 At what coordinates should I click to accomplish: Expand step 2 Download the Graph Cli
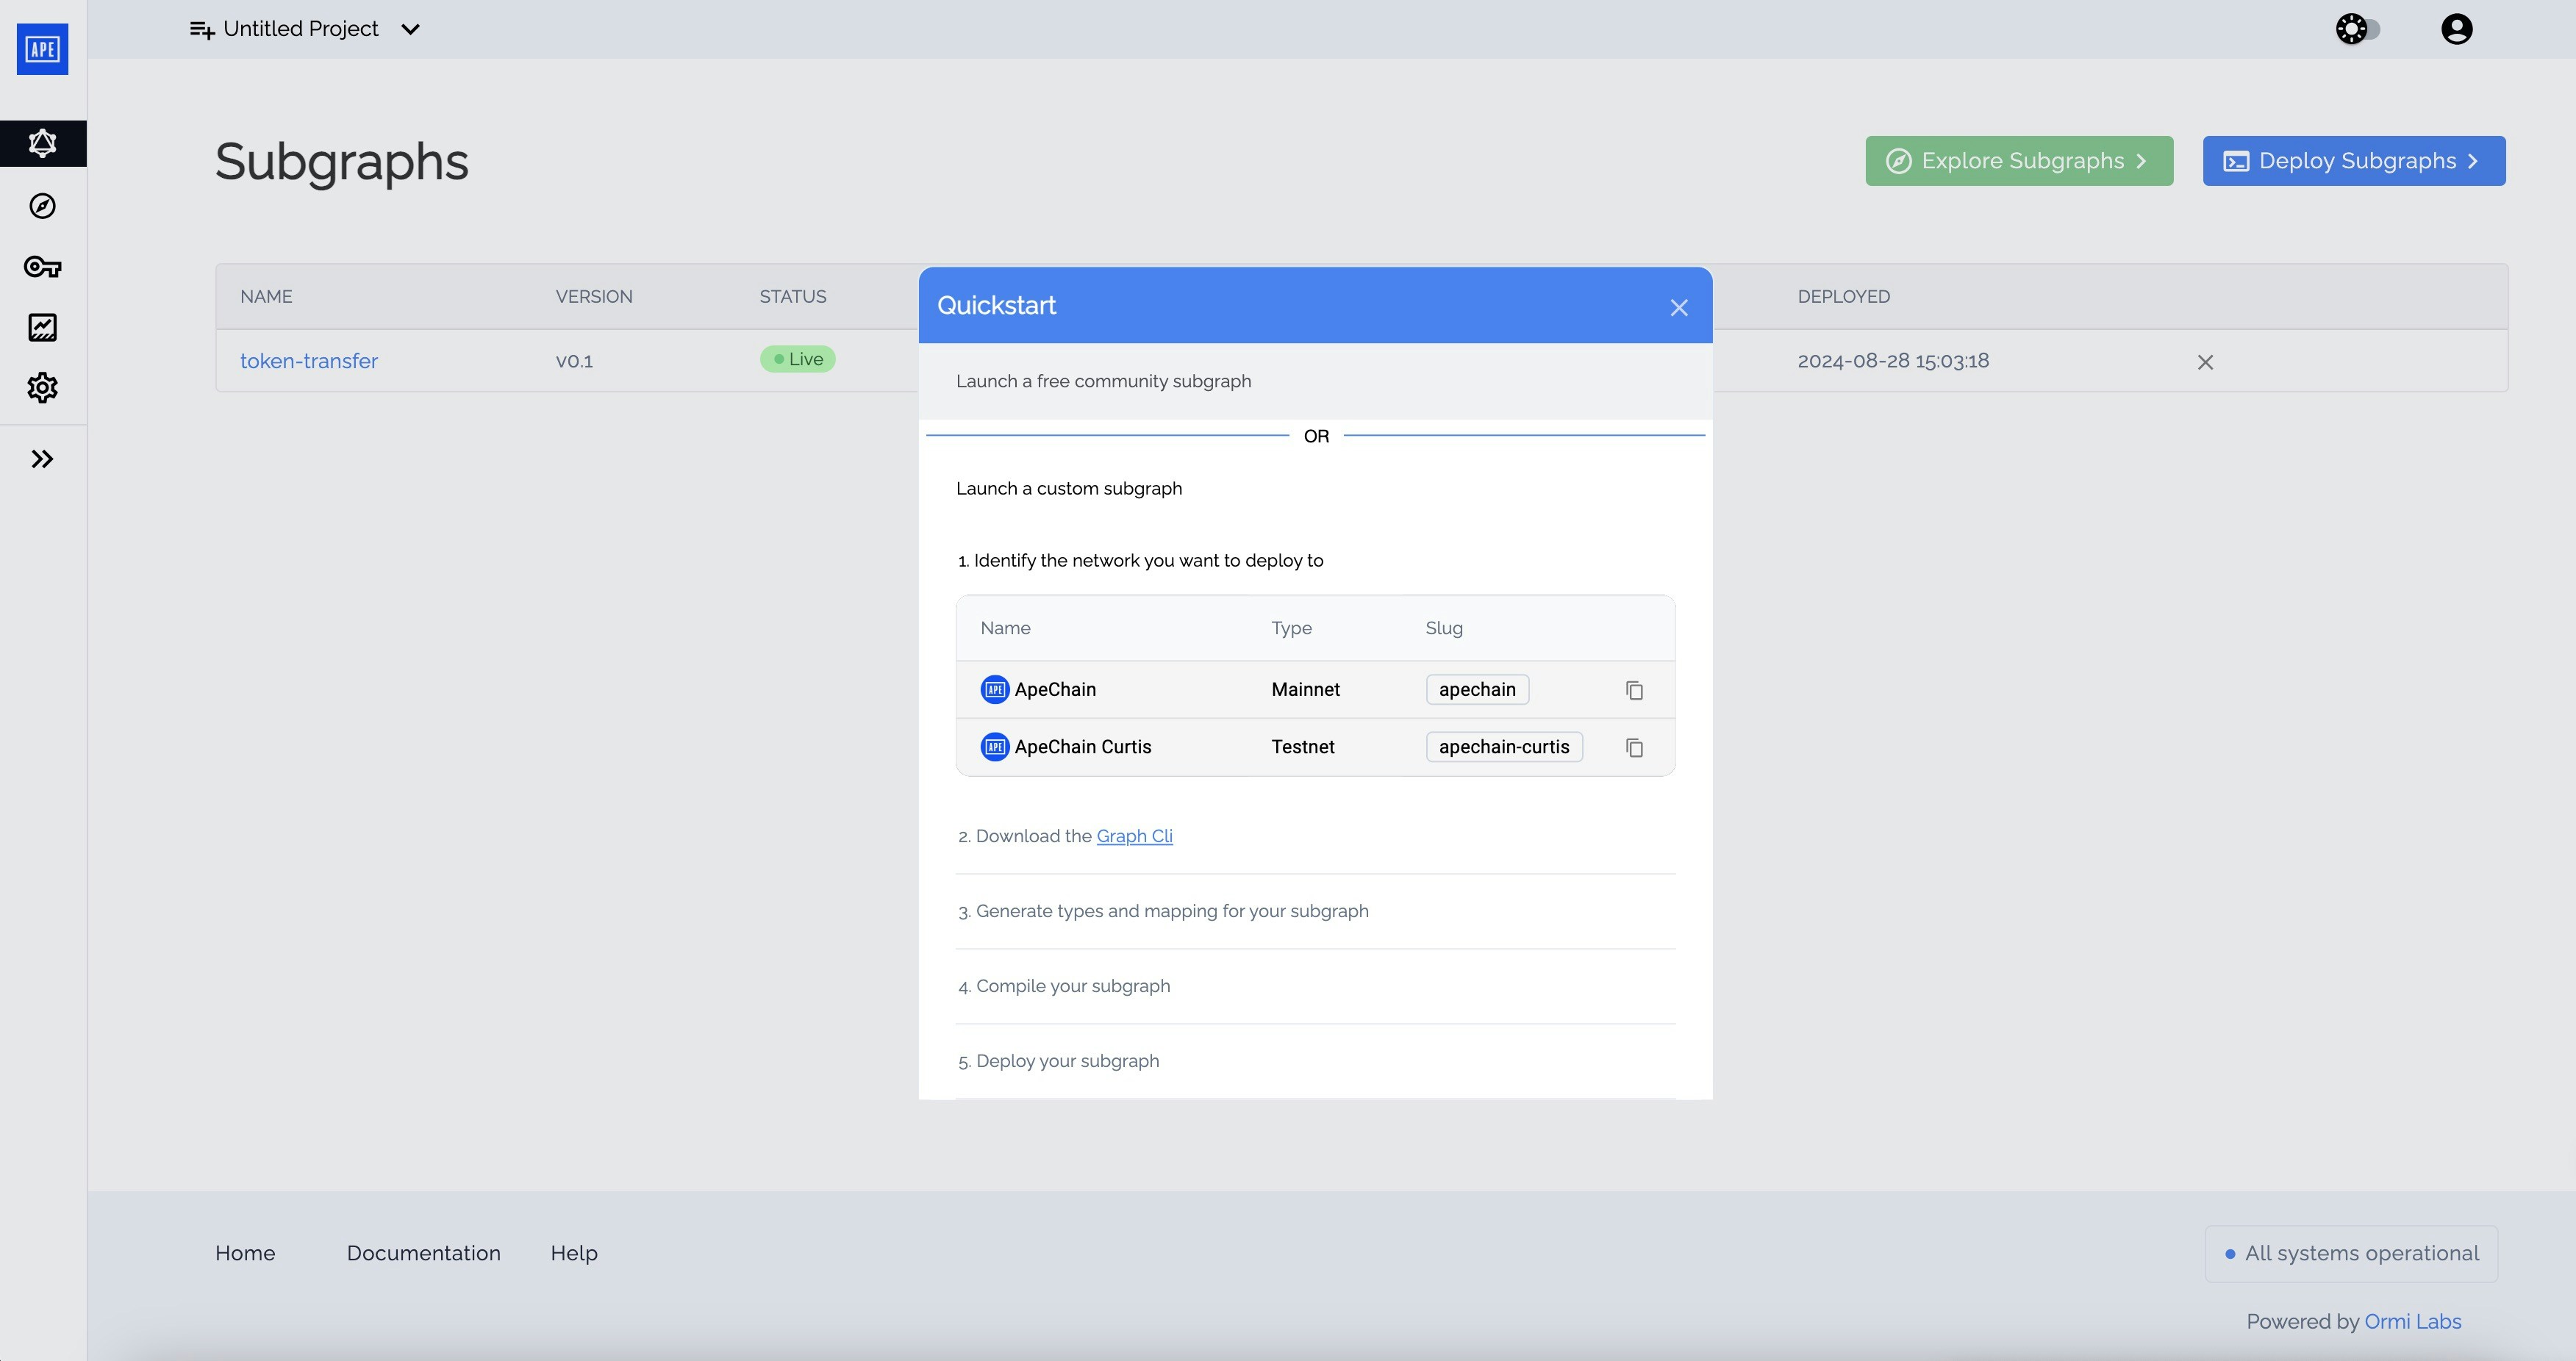click(1315, 836)
